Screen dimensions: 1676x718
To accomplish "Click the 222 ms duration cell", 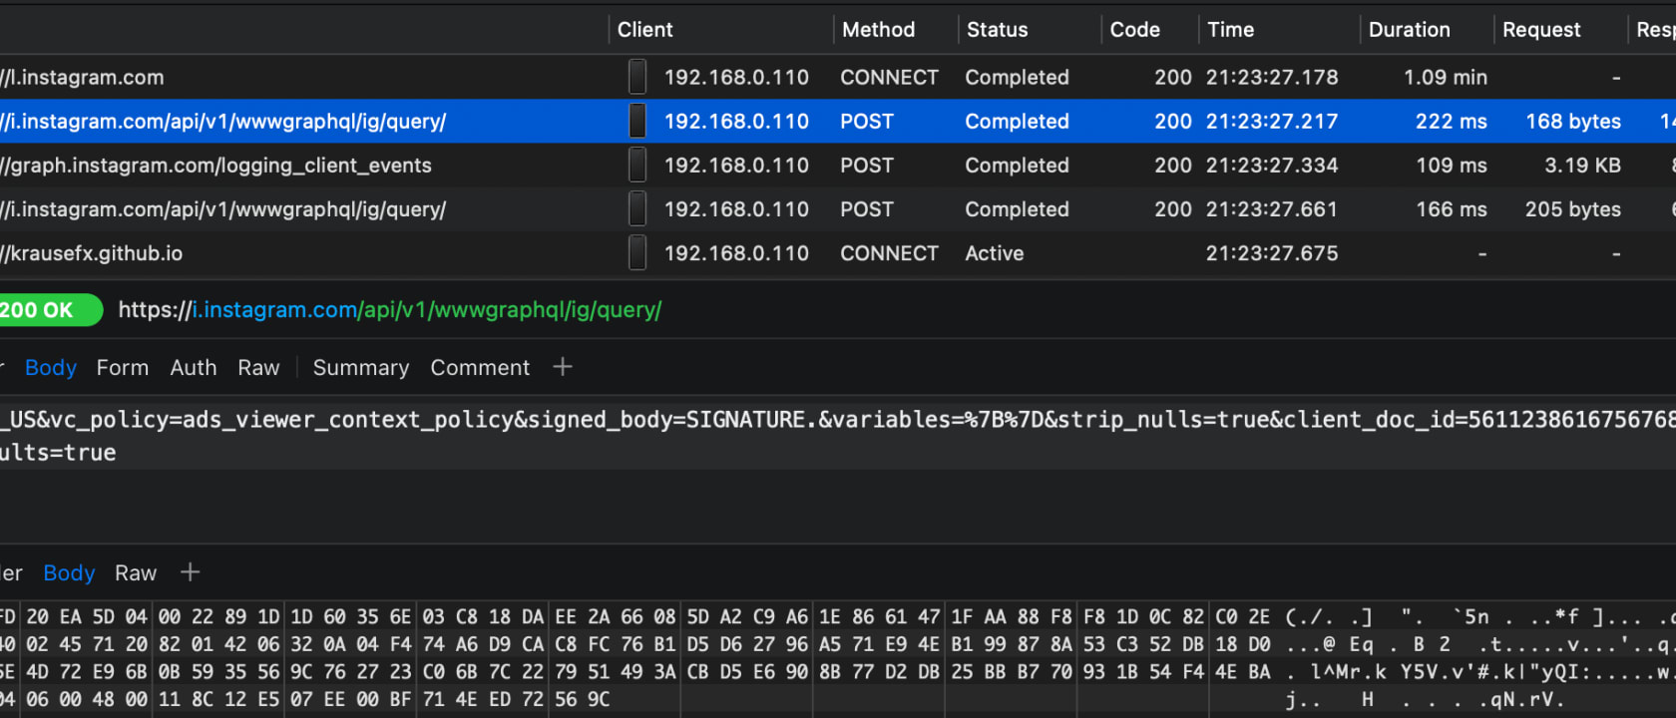I will click(1451, 121).
